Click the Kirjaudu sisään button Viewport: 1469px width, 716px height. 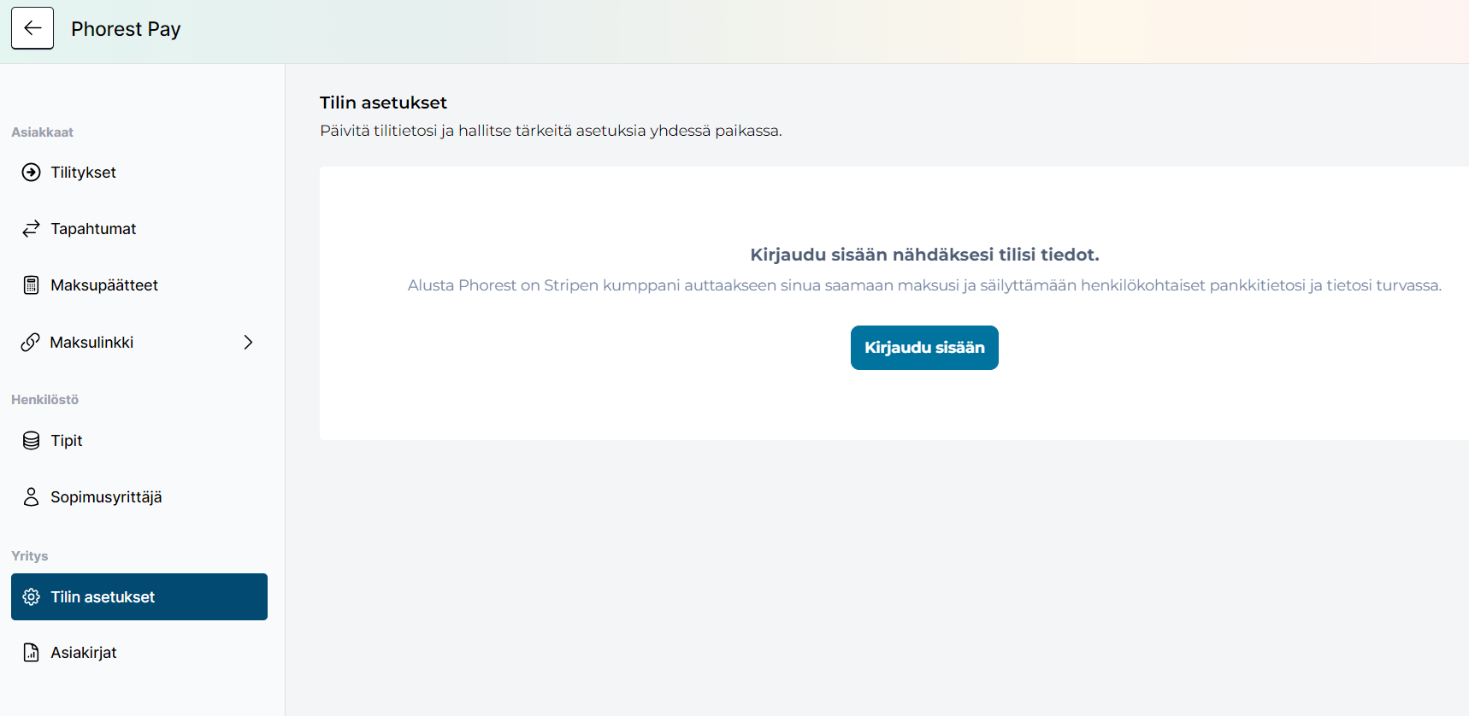(x=924, y=348)
